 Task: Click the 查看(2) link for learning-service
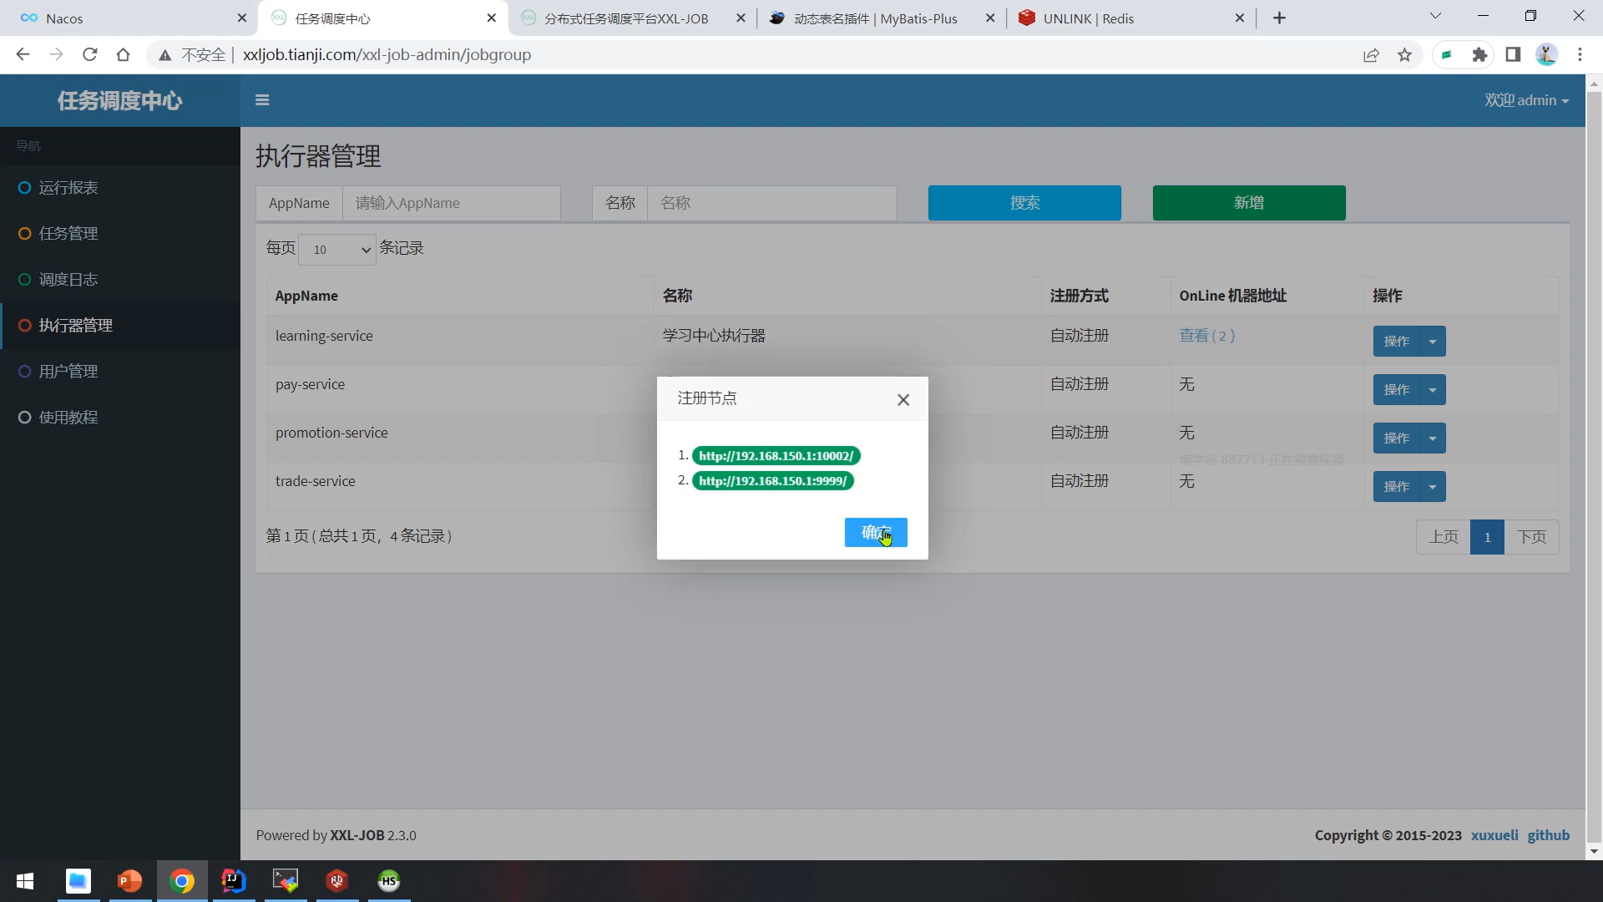click(x=1206, y=336)
